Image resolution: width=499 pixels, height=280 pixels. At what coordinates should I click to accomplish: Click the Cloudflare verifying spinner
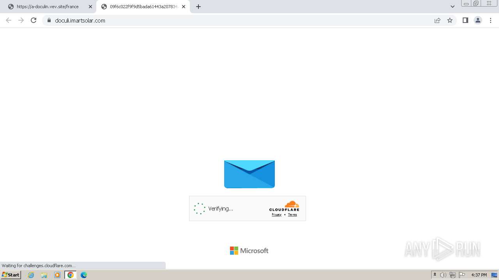pos(199,208)
